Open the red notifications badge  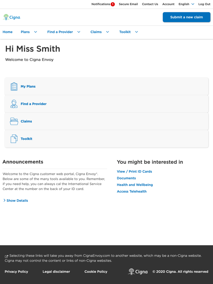(113, 4)
